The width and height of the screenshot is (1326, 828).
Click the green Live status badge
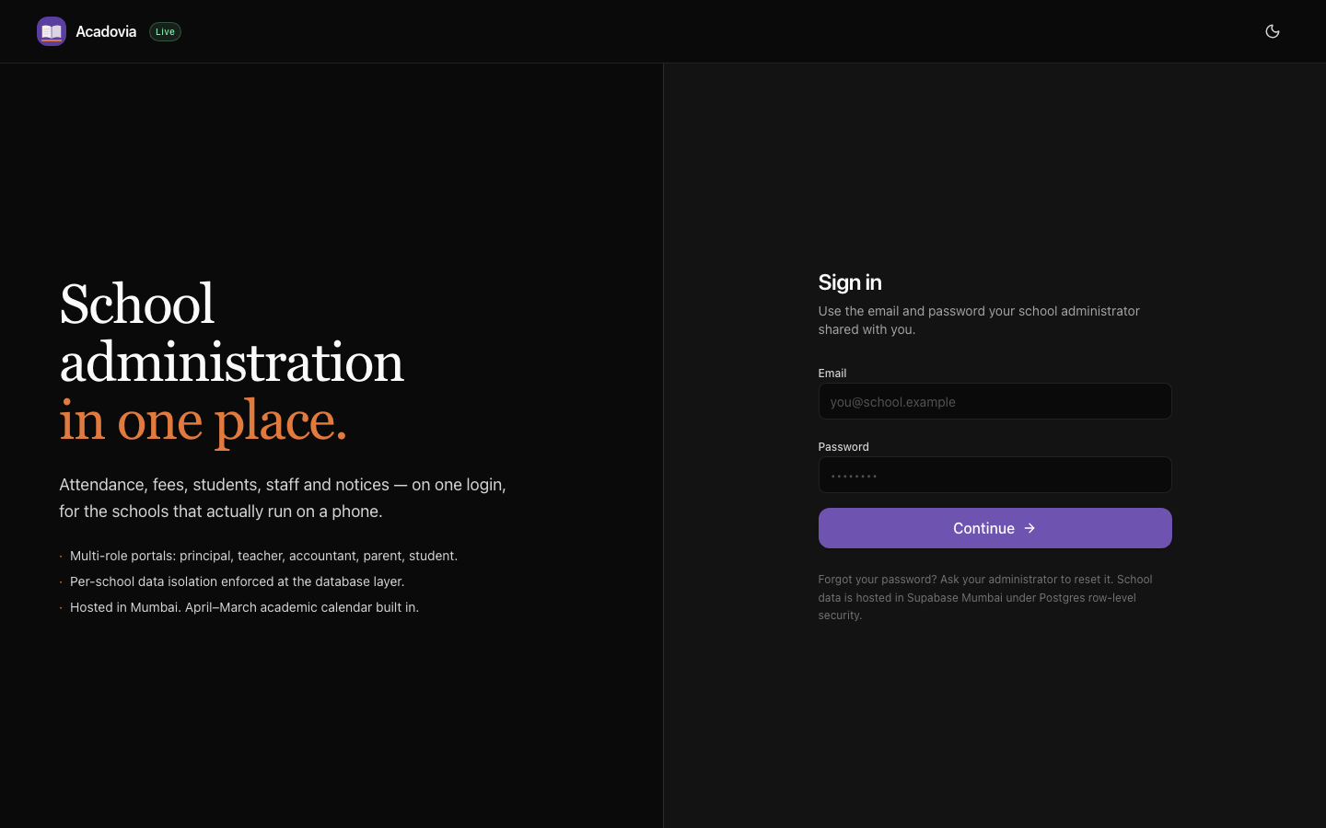click(x=165, y=31)
